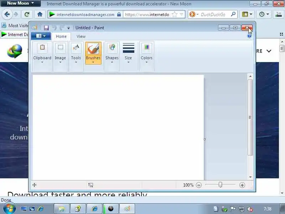Click the search magnifier icon in browser
Screen dimensions: 285x214
click(233, 14)
